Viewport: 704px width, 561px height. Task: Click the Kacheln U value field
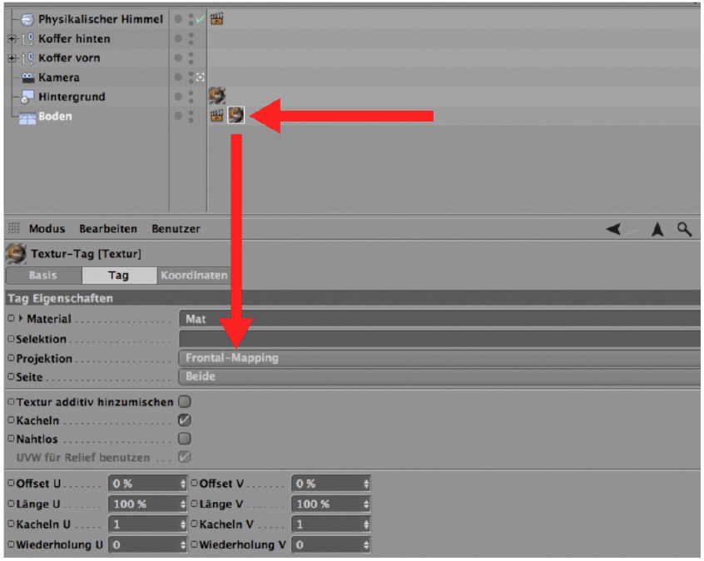(x=144, y=524)
